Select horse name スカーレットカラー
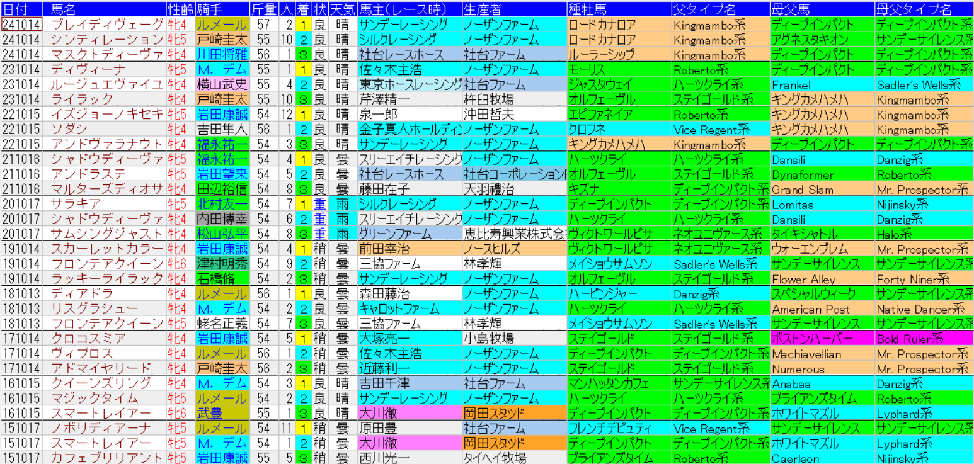 (x=105, y=249)
